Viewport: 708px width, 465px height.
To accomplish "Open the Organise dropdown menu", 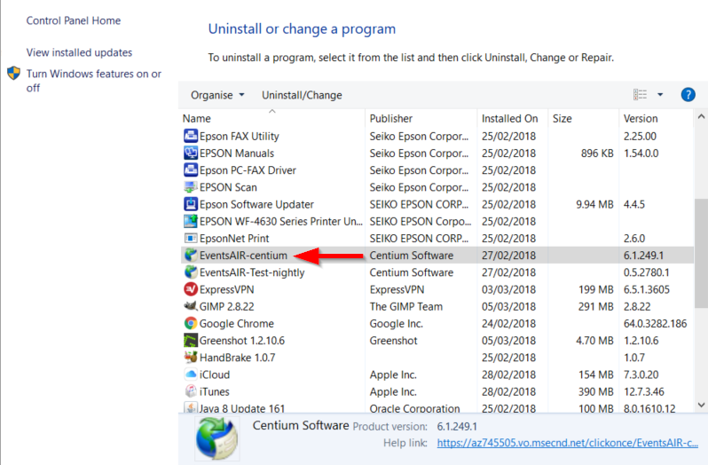I will (217, 95).
